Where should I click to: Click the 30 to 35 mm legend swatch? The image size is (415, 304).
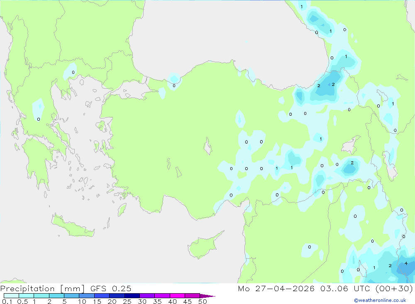click(147, 296)
